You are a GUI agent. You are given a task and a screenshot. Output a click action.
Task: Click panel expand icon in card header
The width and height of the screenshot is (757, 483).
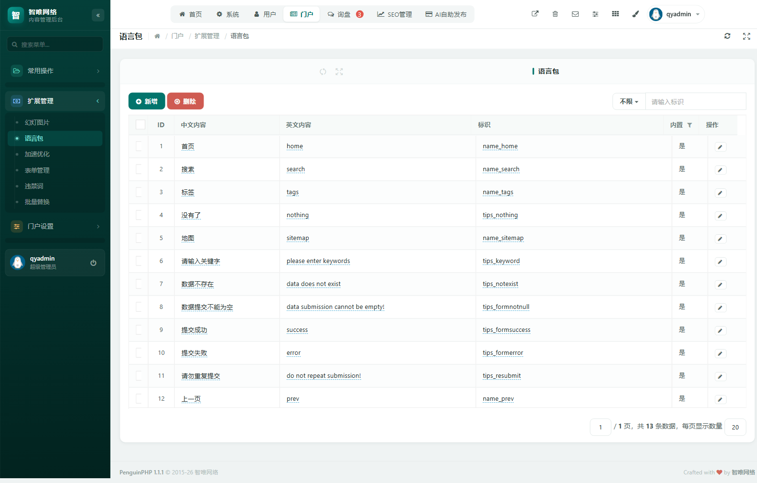(x=339, y=72)
